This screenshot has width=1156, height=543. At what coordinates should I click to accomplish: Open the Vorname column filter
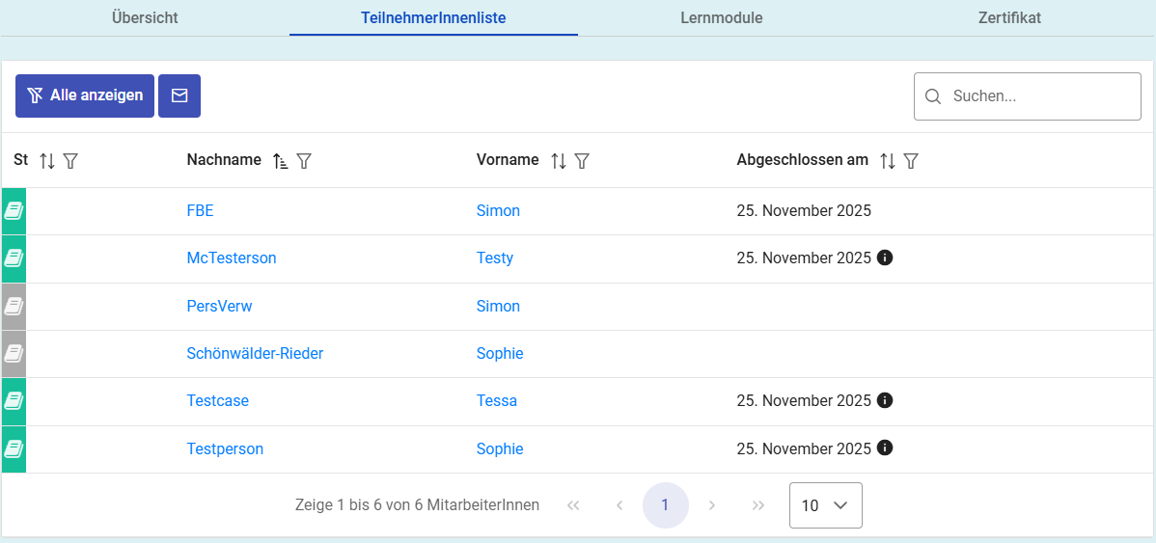pyautogui.click(x=582, y=161)
